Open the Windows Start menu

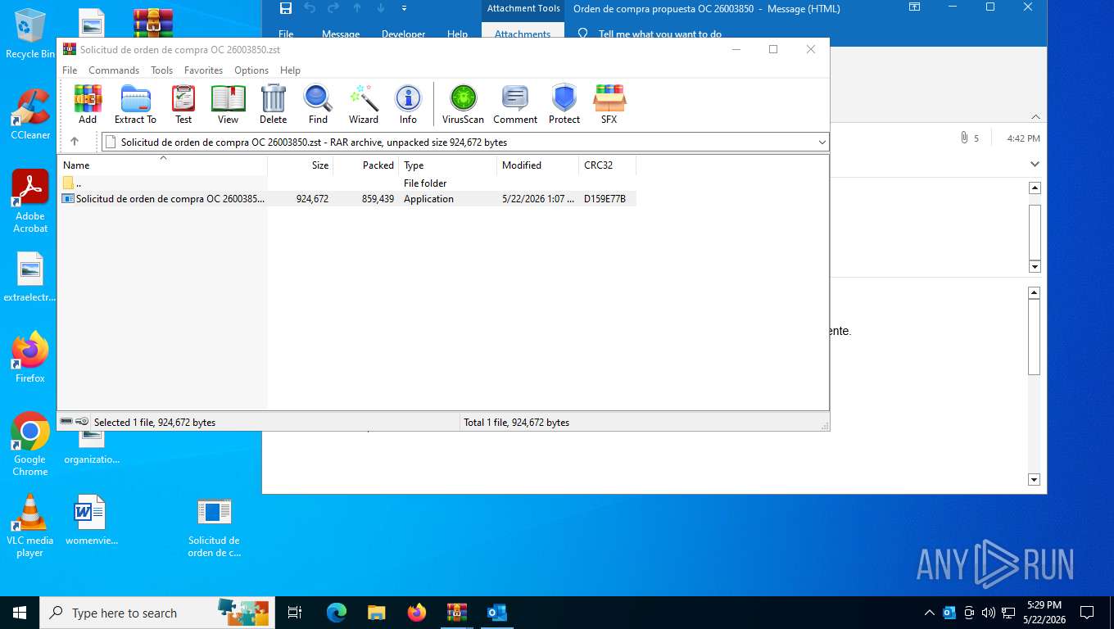pos(20,613)
